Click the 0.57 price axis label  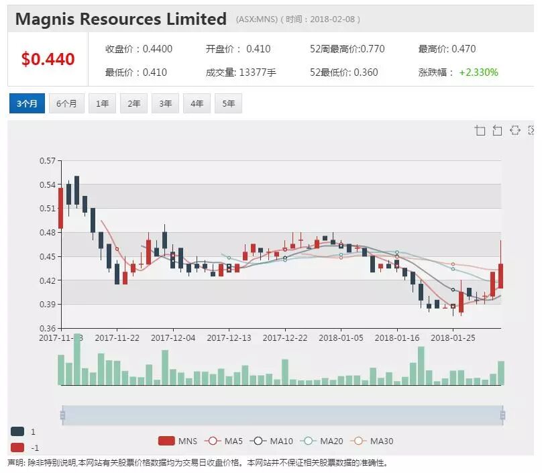pyautogui.click(x=48, y=161)
